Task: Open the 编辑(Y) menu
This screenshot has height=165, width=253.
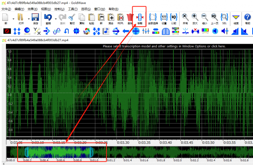Action: coord(19,9)
